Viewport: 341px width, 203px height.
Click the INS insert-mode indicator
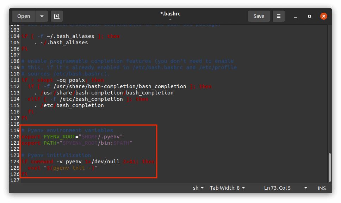321,188
